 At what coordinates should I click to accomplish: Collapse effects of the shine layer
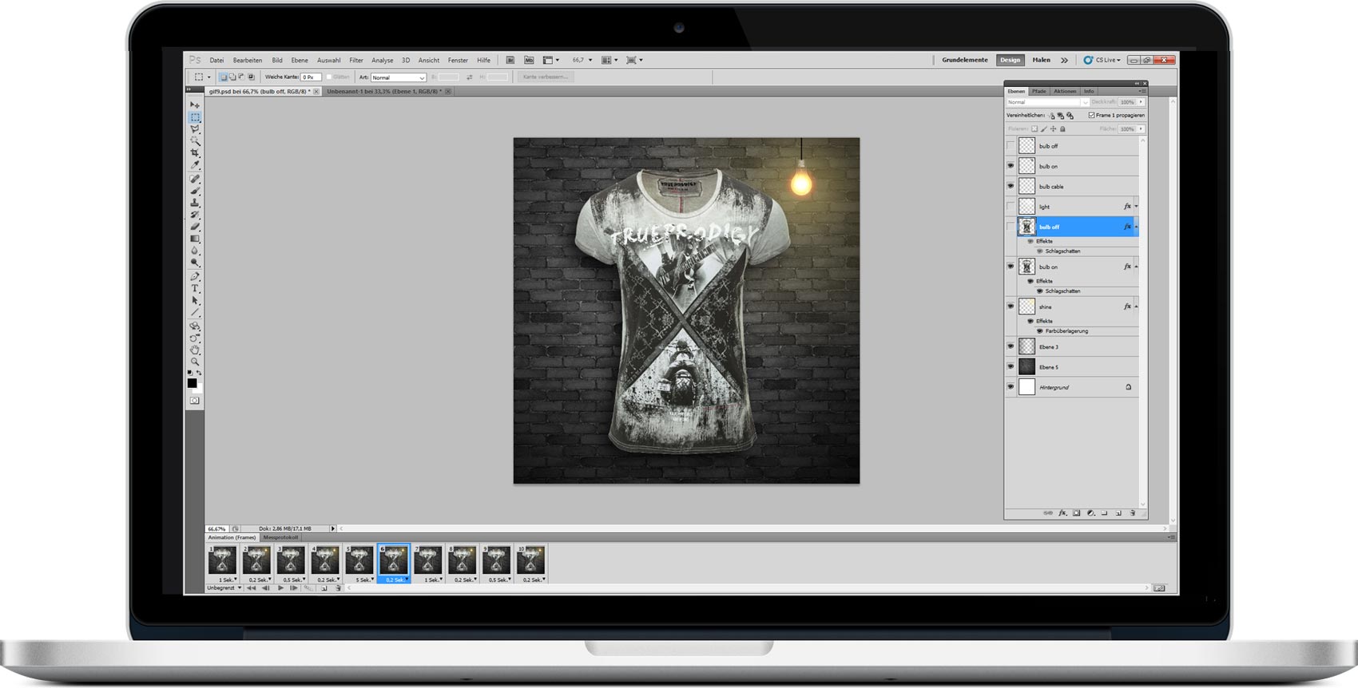[1136, 306]
